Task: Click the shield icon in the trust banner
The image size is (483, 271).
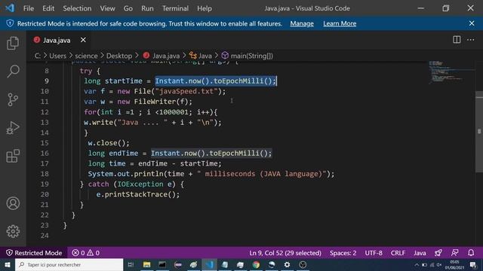Action: [10, 23]
